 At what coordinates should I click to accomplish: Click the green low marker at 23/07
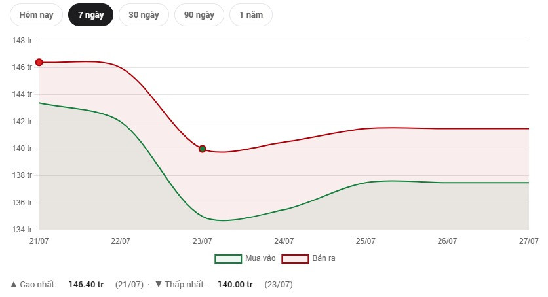[203, 149]
